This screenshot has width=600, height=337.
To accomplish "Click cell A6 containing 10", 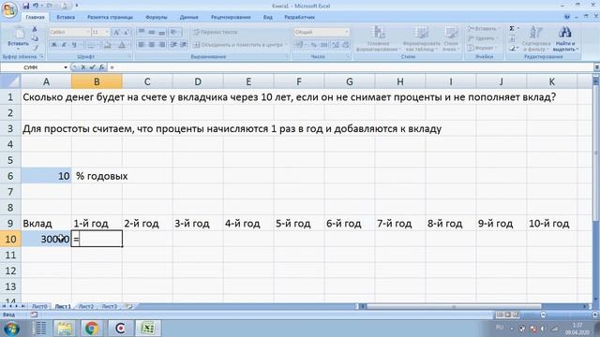I will point(46,176).
